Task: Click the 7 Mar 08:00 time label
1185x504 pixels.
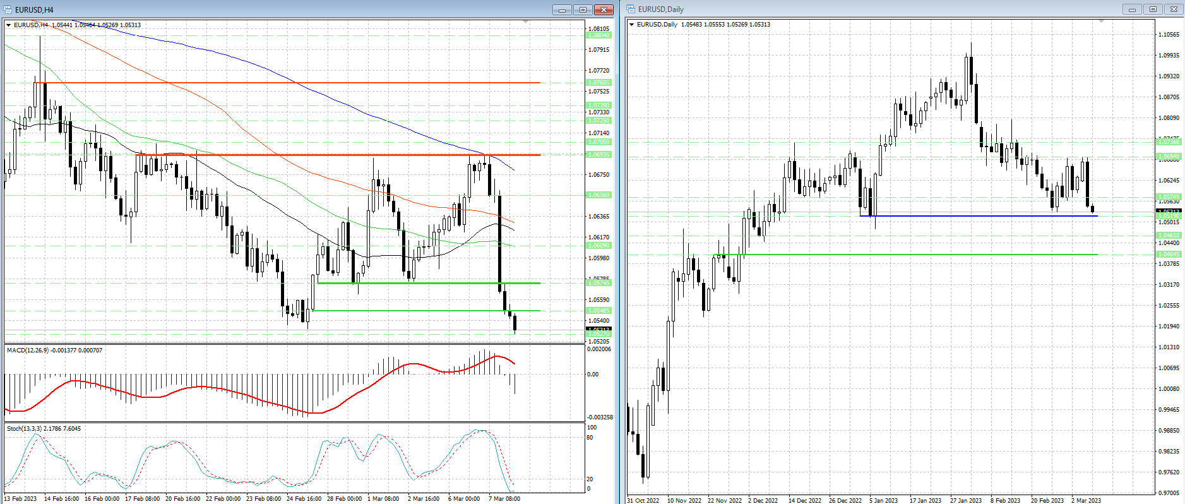Action: pos(504,498)
